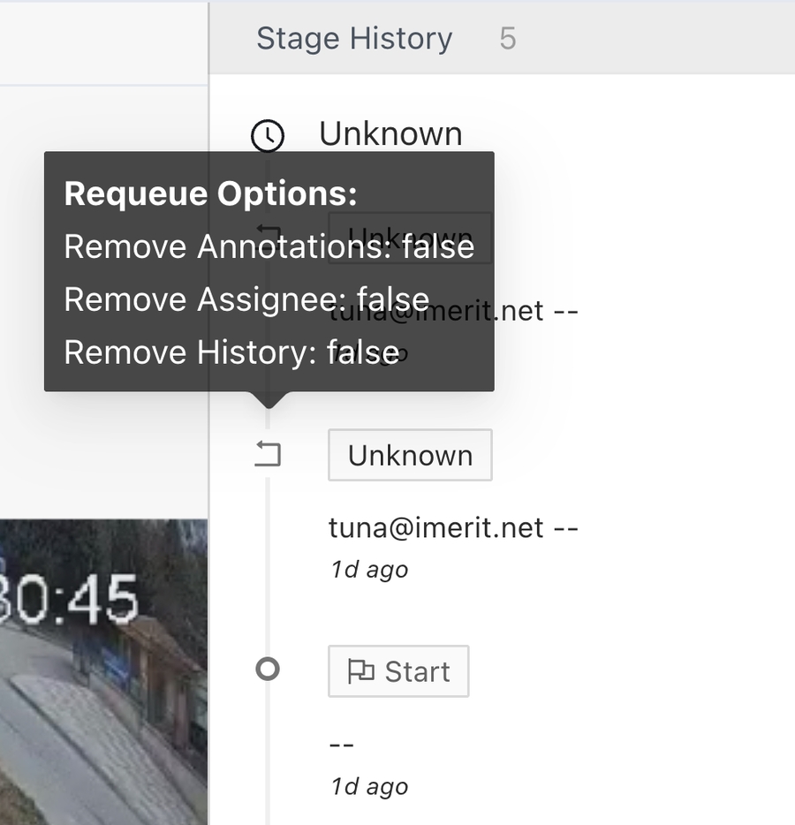Click the 1d ago timestamp below tuna@imerit.net
The image size is (795, 825).
369,570
